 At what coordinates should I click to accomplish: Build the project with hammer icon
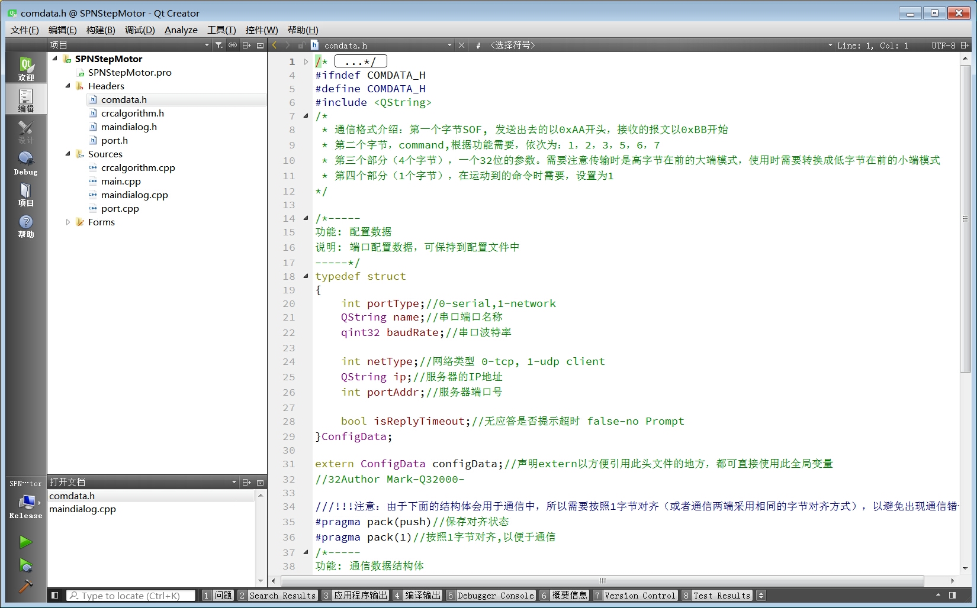point(25,586)
